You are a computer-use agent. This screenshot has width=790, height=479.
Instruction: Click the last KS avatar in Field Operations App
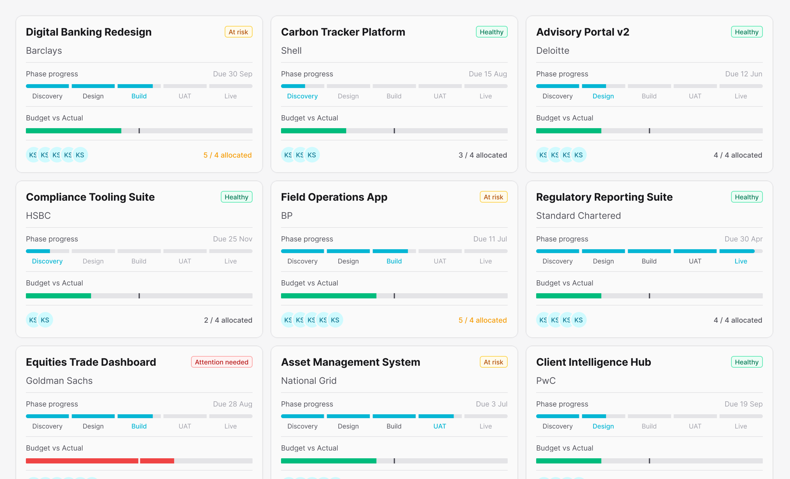point(335,320)
